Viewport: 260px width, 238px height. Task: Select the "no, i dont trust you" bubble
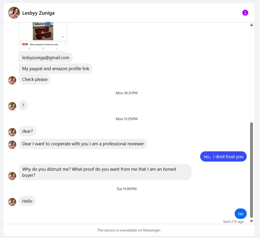tap(223, 157)
